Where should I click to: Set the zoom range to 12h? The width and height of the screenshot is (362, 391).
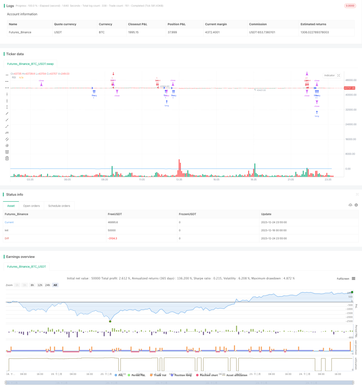40,285
